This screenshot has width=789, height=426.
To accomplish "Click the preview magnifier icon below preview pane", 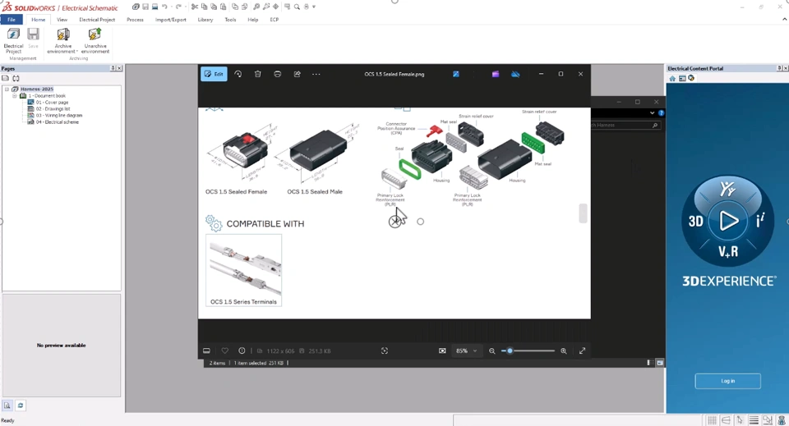I will click(7, 405).
